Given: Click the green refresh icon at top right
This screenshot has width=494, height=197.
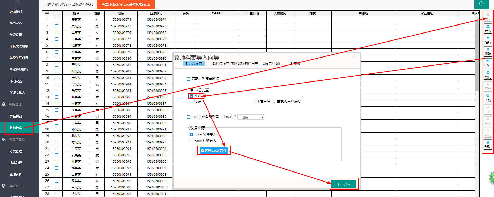Looking at the screenshot, I should coord(481,4).
